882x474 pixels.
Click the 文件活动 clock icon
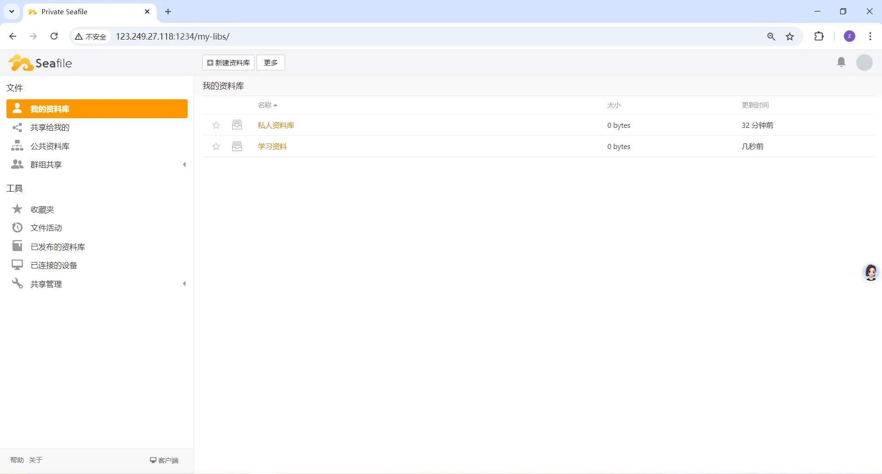[x=17, y=228]
